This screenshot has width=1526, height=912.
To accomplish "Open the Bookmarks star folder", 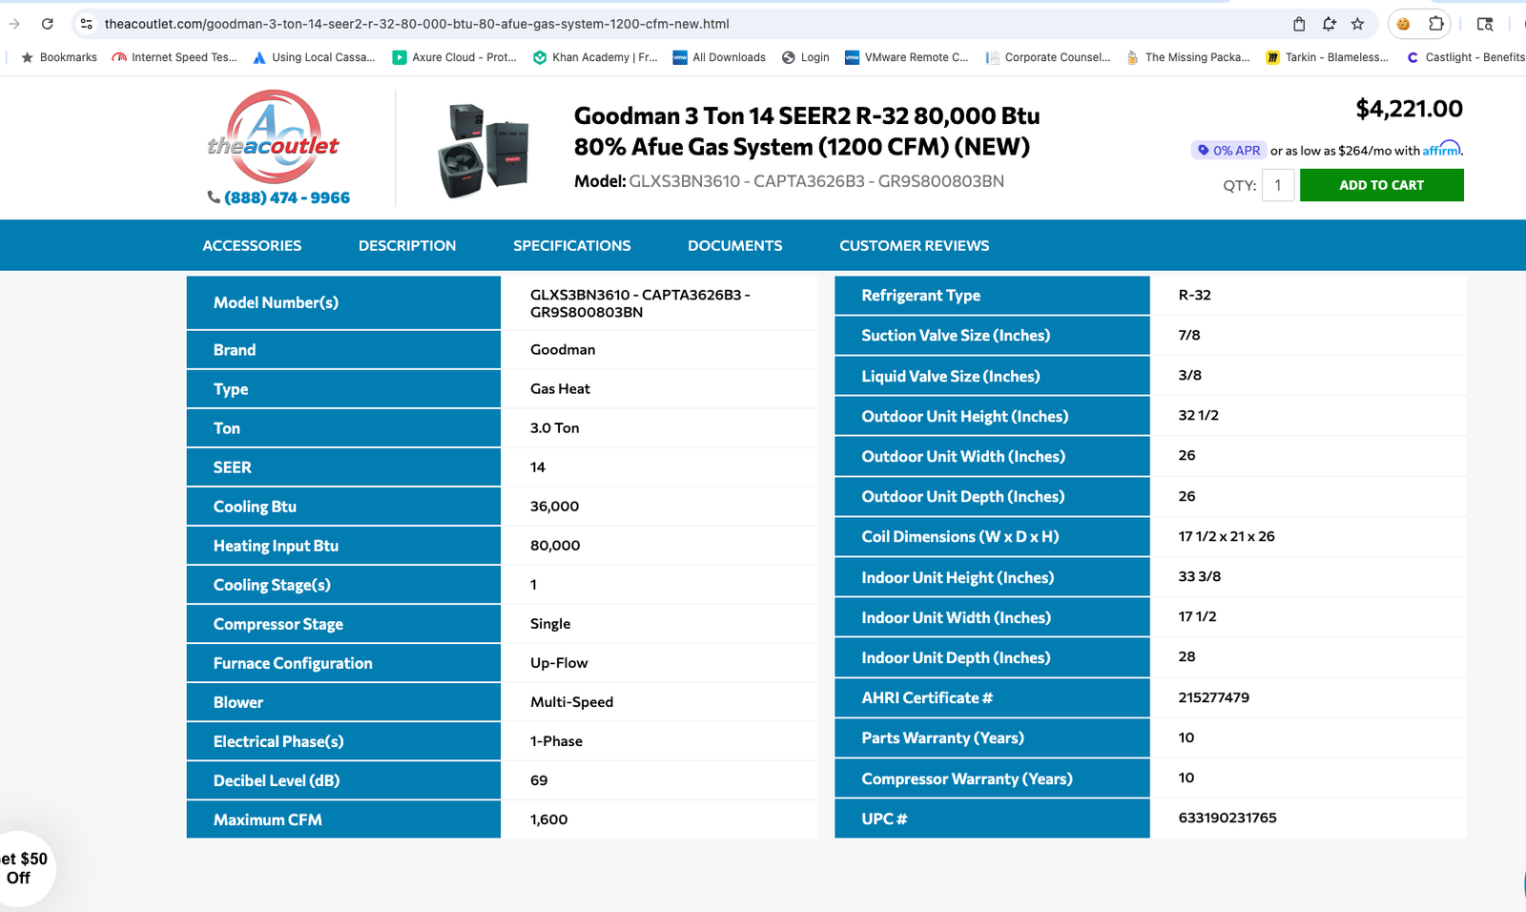I will [27, 57].
